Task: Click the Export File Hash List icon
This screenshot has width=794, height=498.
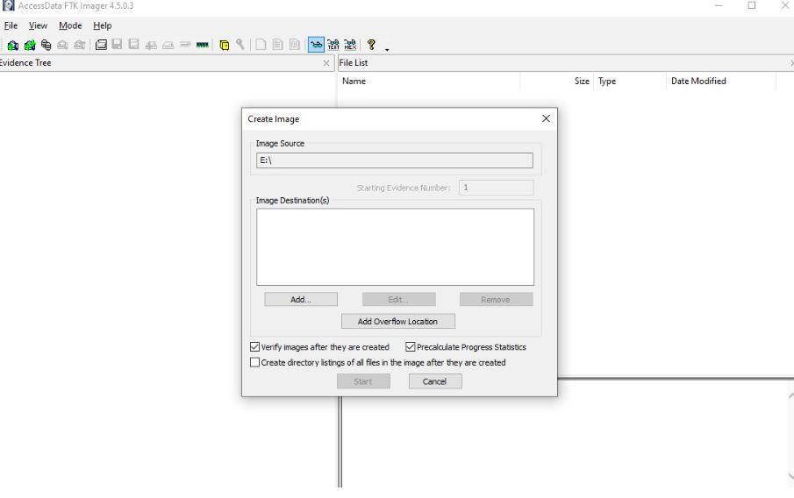Action: pyautogui.click(x=277, y=45)
